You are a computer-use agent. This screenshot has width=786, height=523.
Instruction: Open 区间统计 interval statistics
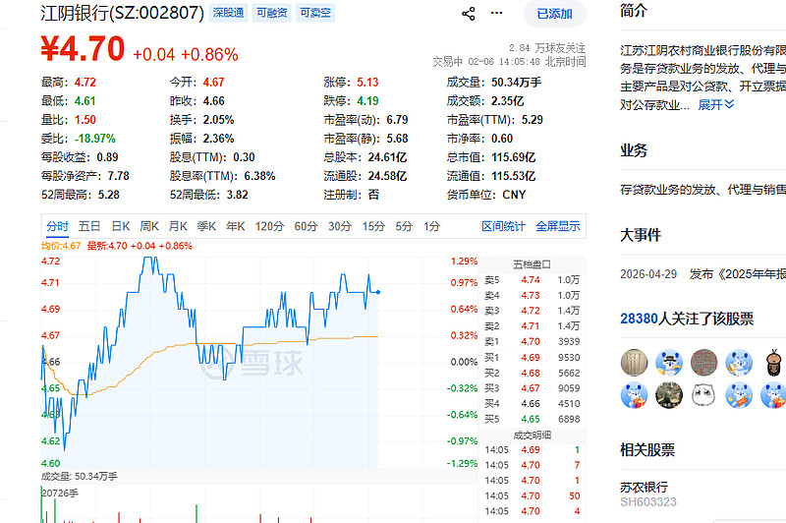(x=503, y=227)
